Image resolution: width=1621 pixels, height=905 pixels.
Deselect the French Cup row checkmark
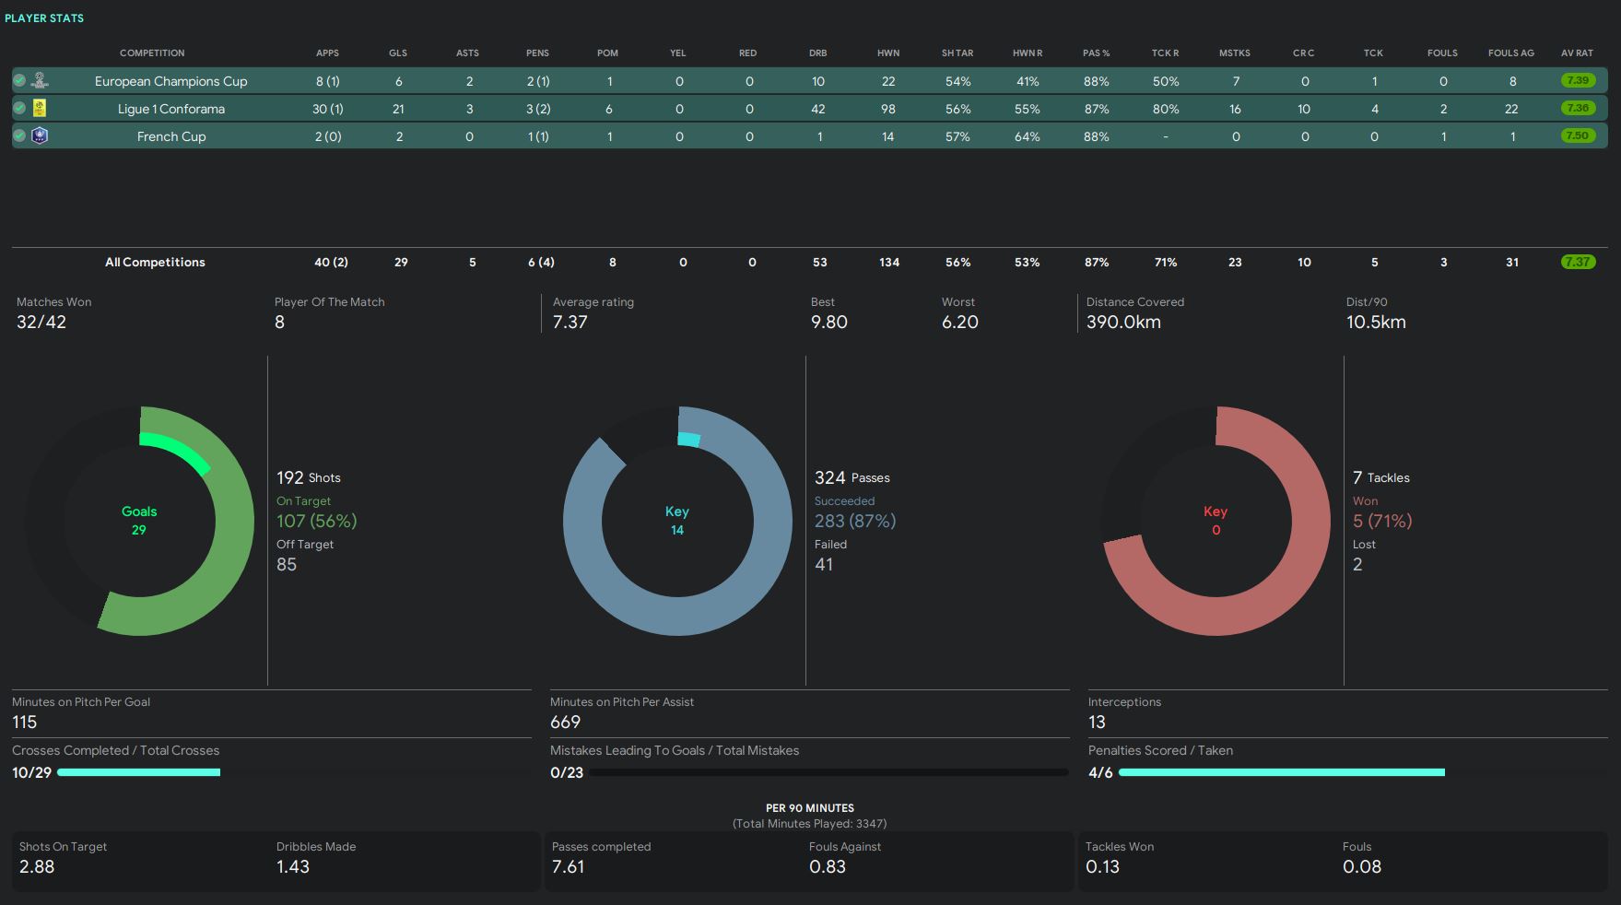click(19, 135)
